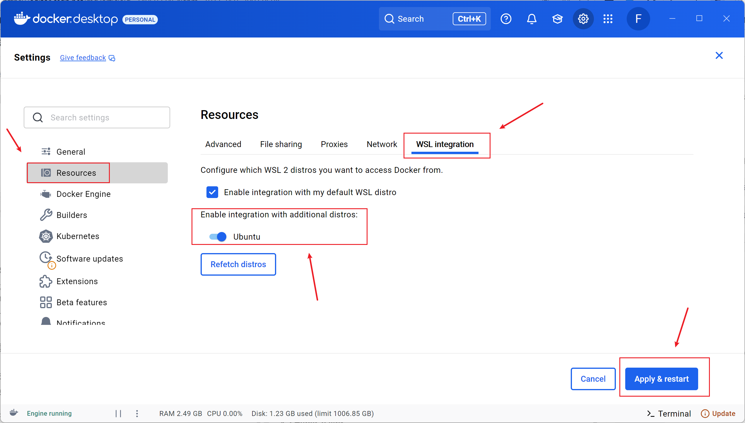Open the Network tab
This screenshot has width=745, height=423.
tap(382, 144)
